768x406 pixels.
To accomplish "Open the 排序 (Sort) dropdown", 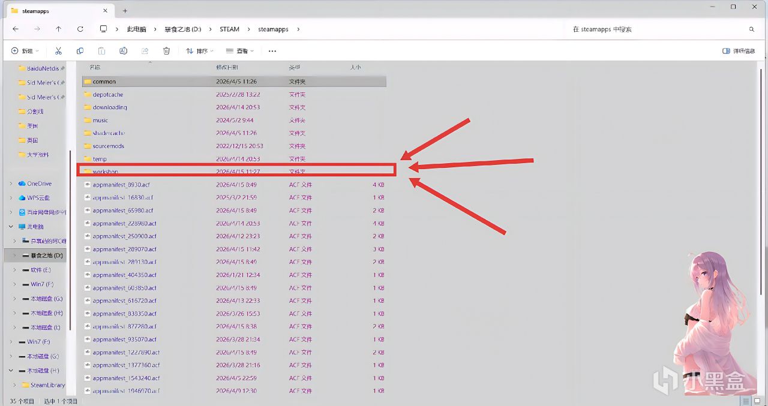I will tap(200, 51).
